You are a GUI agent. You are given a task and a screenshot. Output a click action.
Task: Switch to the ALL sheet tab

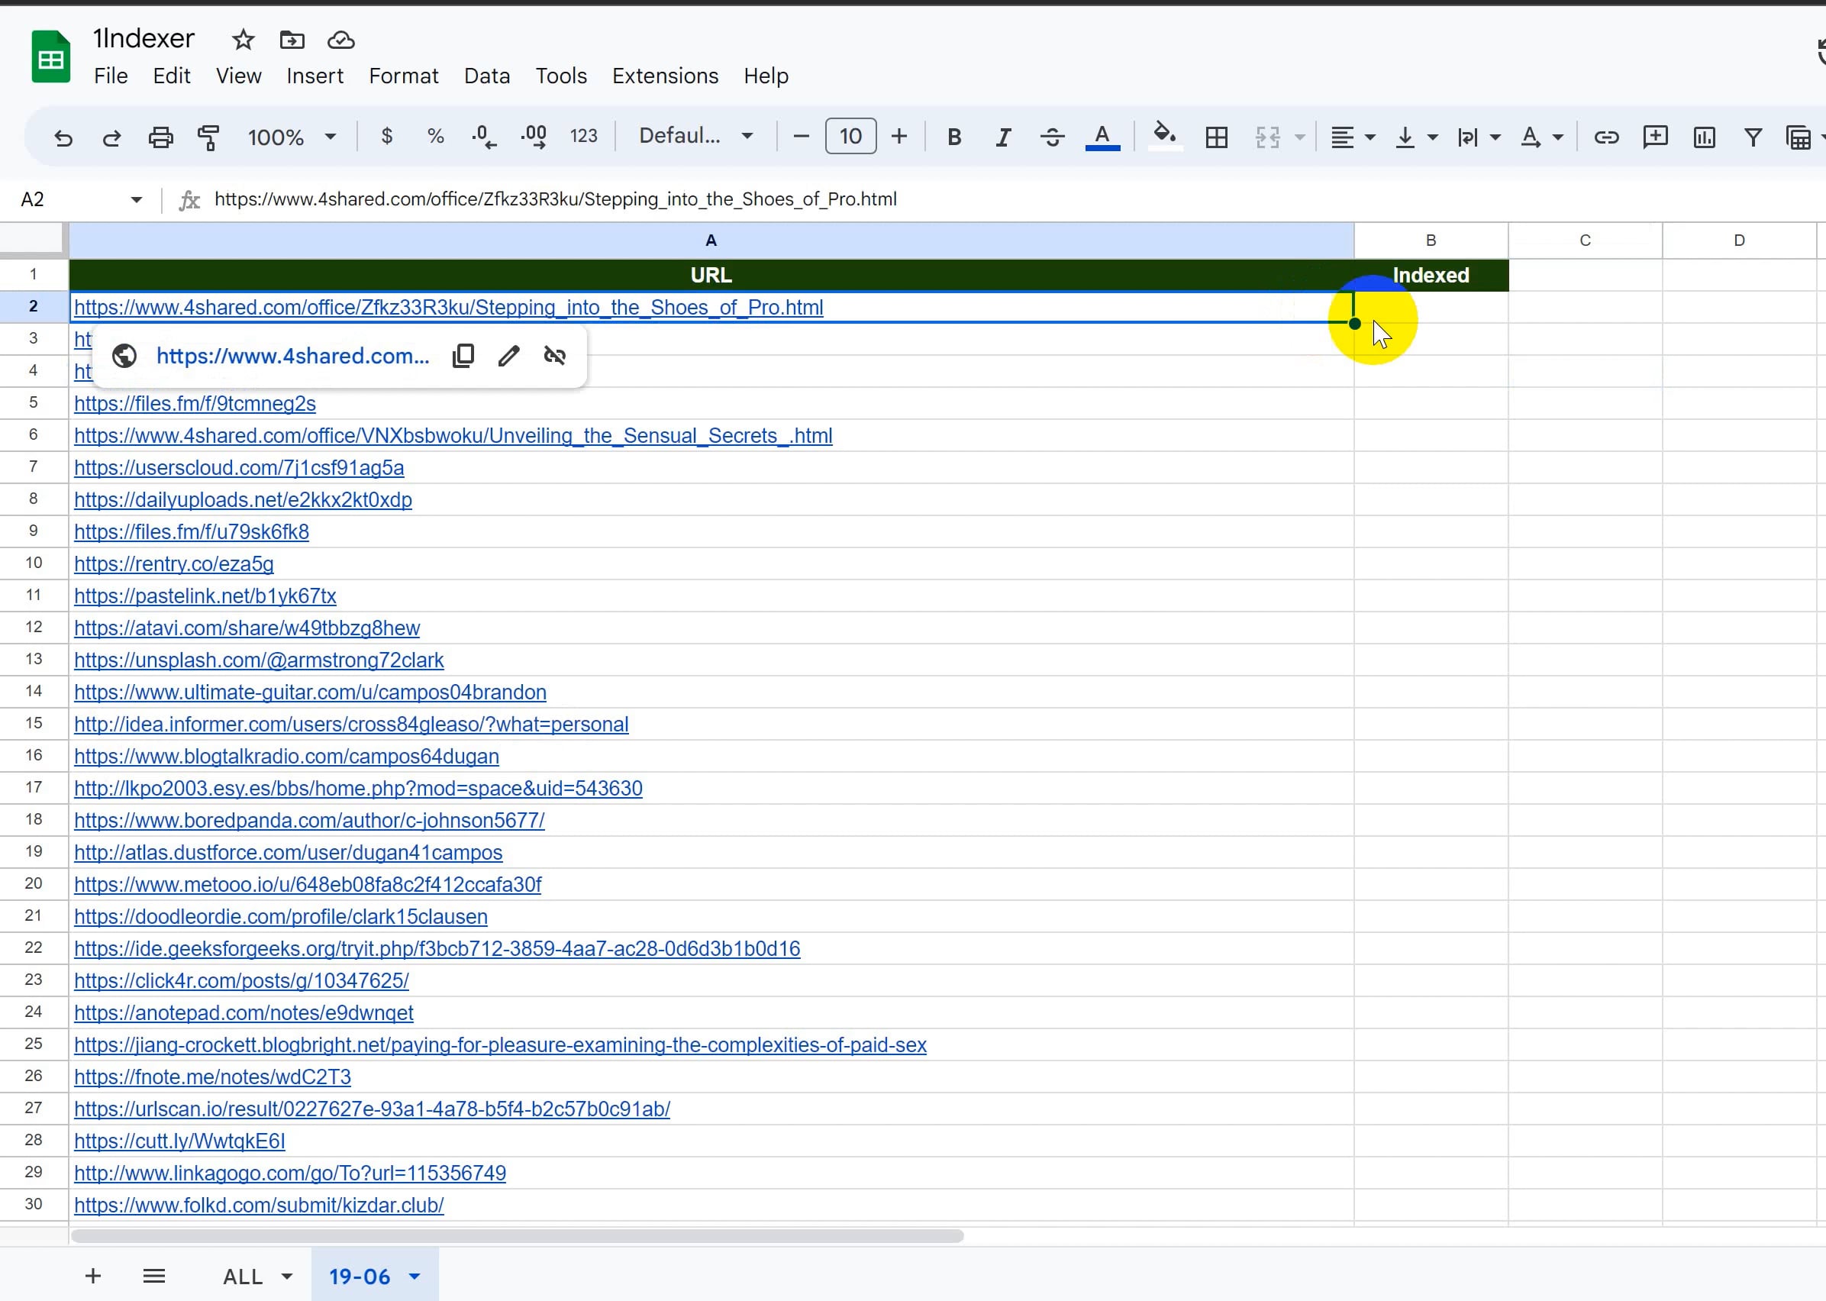pyautogui.click(x=243, y=1276)
